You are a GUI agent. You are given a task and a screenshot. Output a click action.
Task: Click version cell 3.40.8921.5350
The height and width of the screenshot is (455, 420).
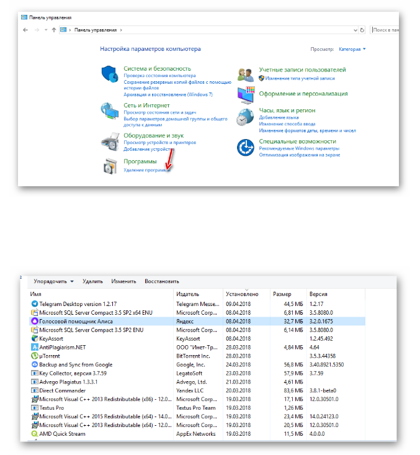[x=326, y=364]
